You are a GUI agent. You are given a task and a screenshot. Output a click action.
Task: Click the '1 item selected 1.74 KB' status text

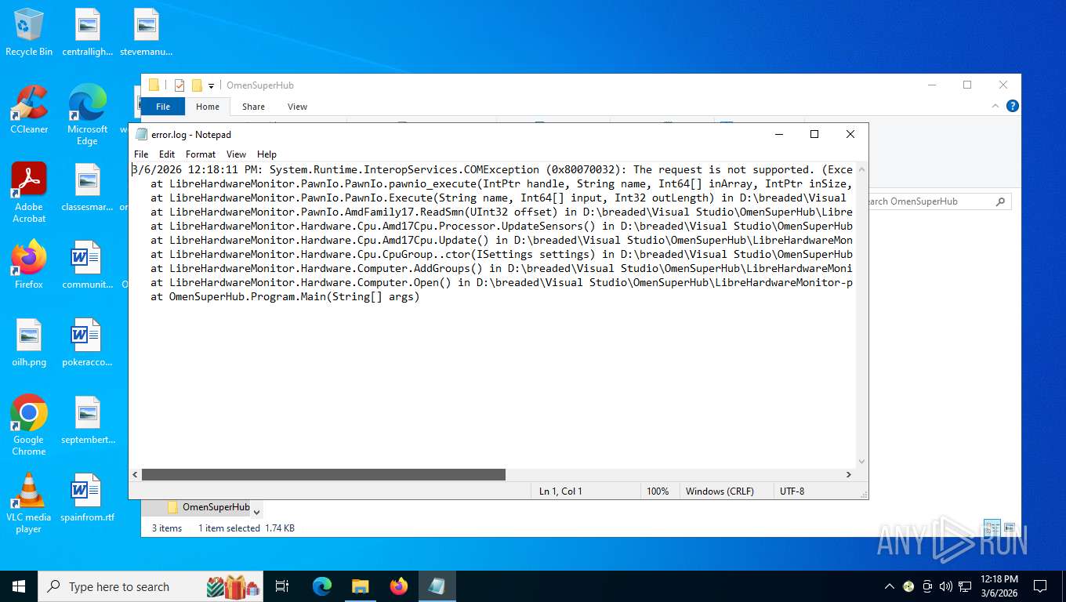click(x=246, y=528)
